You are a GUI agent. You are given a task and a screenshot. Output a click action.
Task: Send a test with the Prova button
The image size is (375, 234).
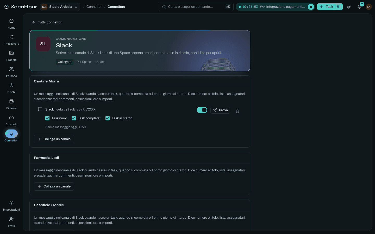pyautogui.click(x=220, y=110)
